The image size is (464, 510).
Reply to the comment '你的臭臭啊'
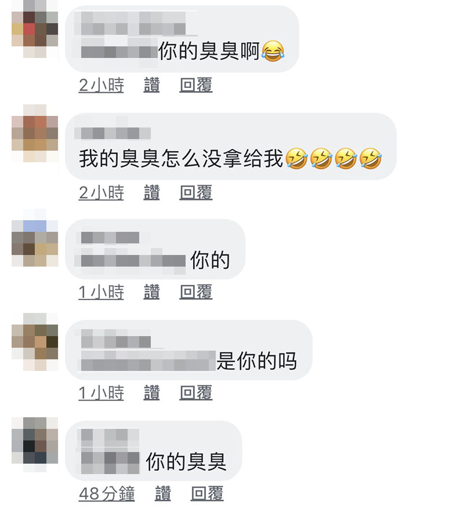point(195,85)
